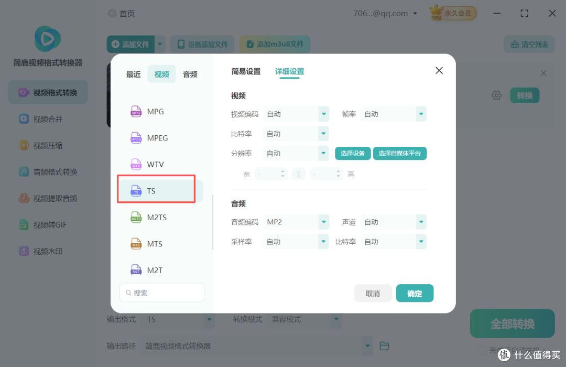The image size is (566, 367).
Task: Click the aspect-ratio lock between width and height
Action: tap(299, 174)
